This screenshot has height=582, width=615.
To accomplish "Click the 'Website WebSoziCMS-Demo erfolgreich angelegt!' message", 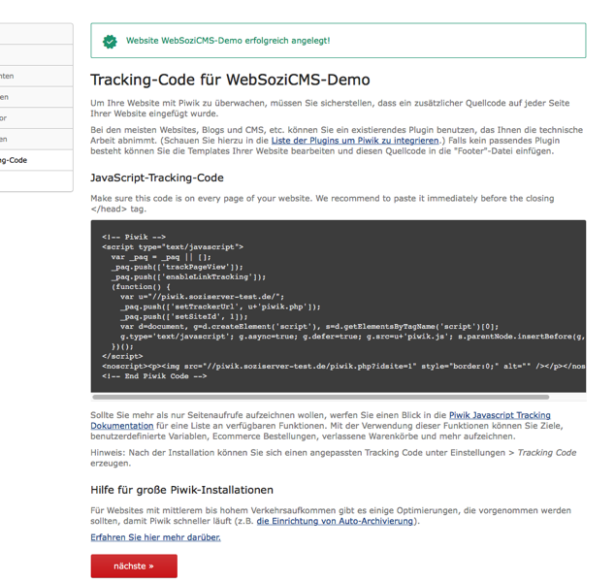I will [228, 41].
